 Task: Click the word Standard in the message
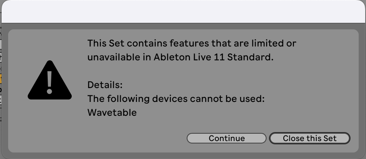point(250,57)
